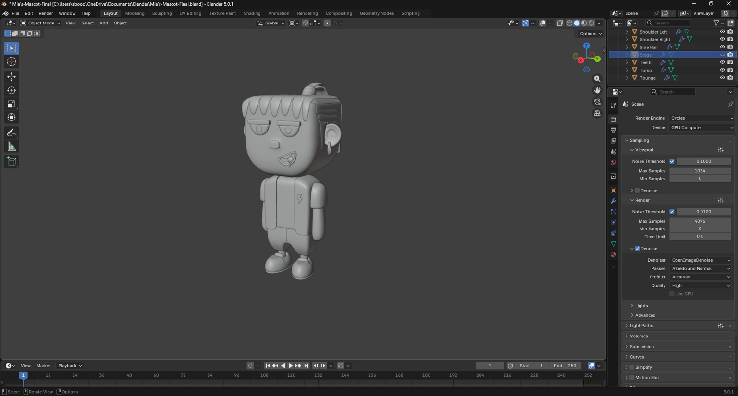Open the Modifiers wrench properties tab
Image resolution: width=738 pixels, height=396 pixels.
[x=614, y=201]
